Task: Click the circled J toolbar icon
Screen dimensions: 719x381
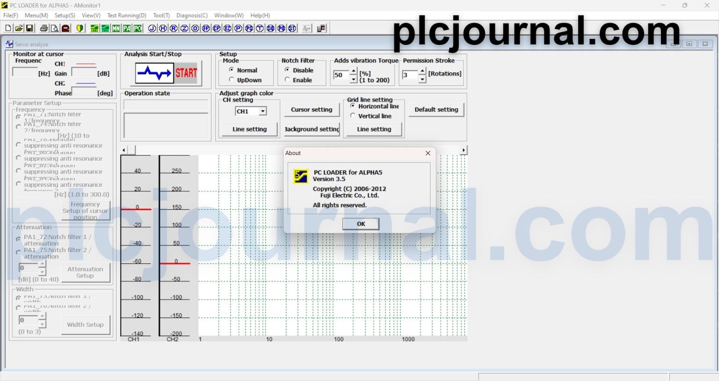Action: (x=152, y=28)
